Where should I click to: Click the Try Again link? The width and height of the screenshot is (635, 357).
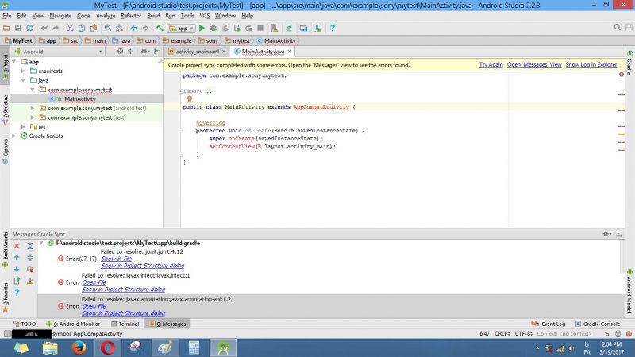point(491,64)
